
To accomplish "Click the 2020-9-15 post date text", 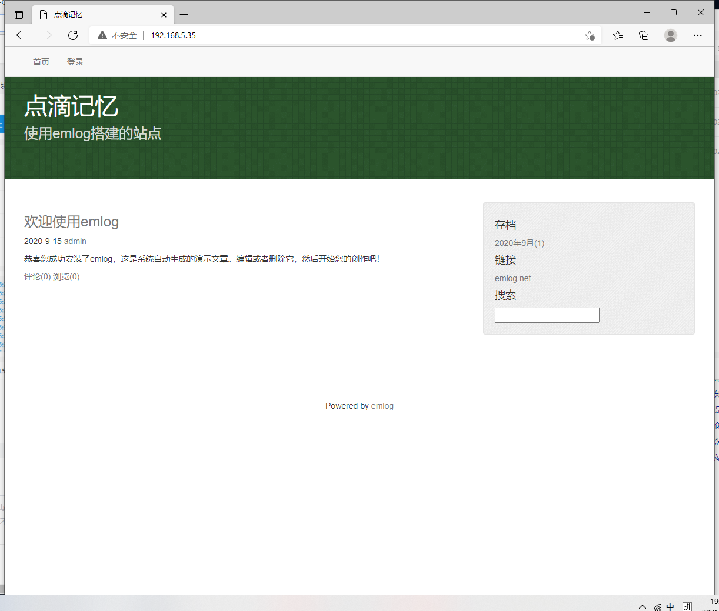I will (43, 241).
